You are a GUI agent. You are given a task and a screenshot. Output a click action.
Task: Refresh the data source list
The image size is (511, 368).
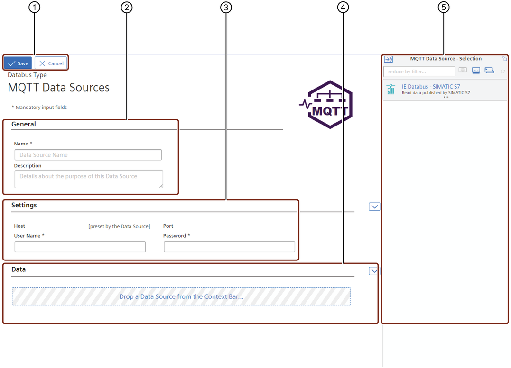tap(503, 71)
